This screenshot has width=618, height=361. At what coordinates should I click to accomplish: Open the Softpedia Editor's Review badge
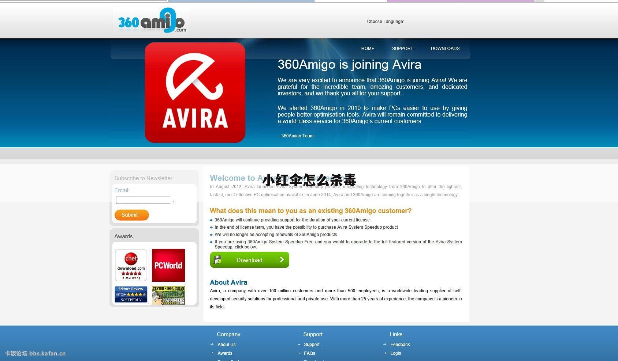131,294
